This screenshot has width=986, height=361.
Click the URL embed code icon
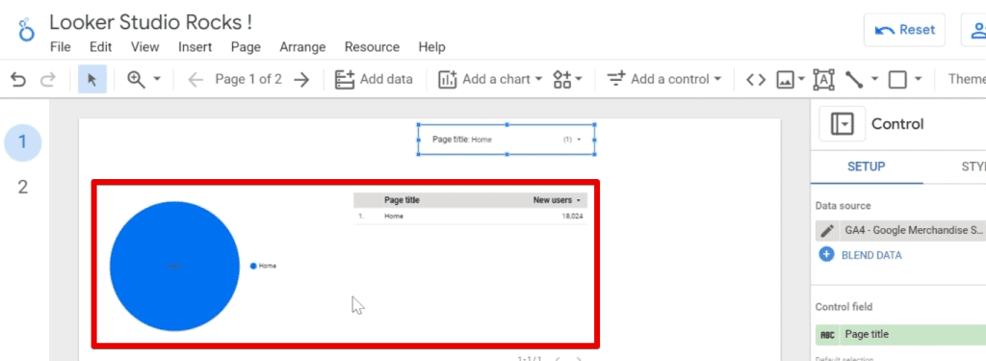point(756,79)
